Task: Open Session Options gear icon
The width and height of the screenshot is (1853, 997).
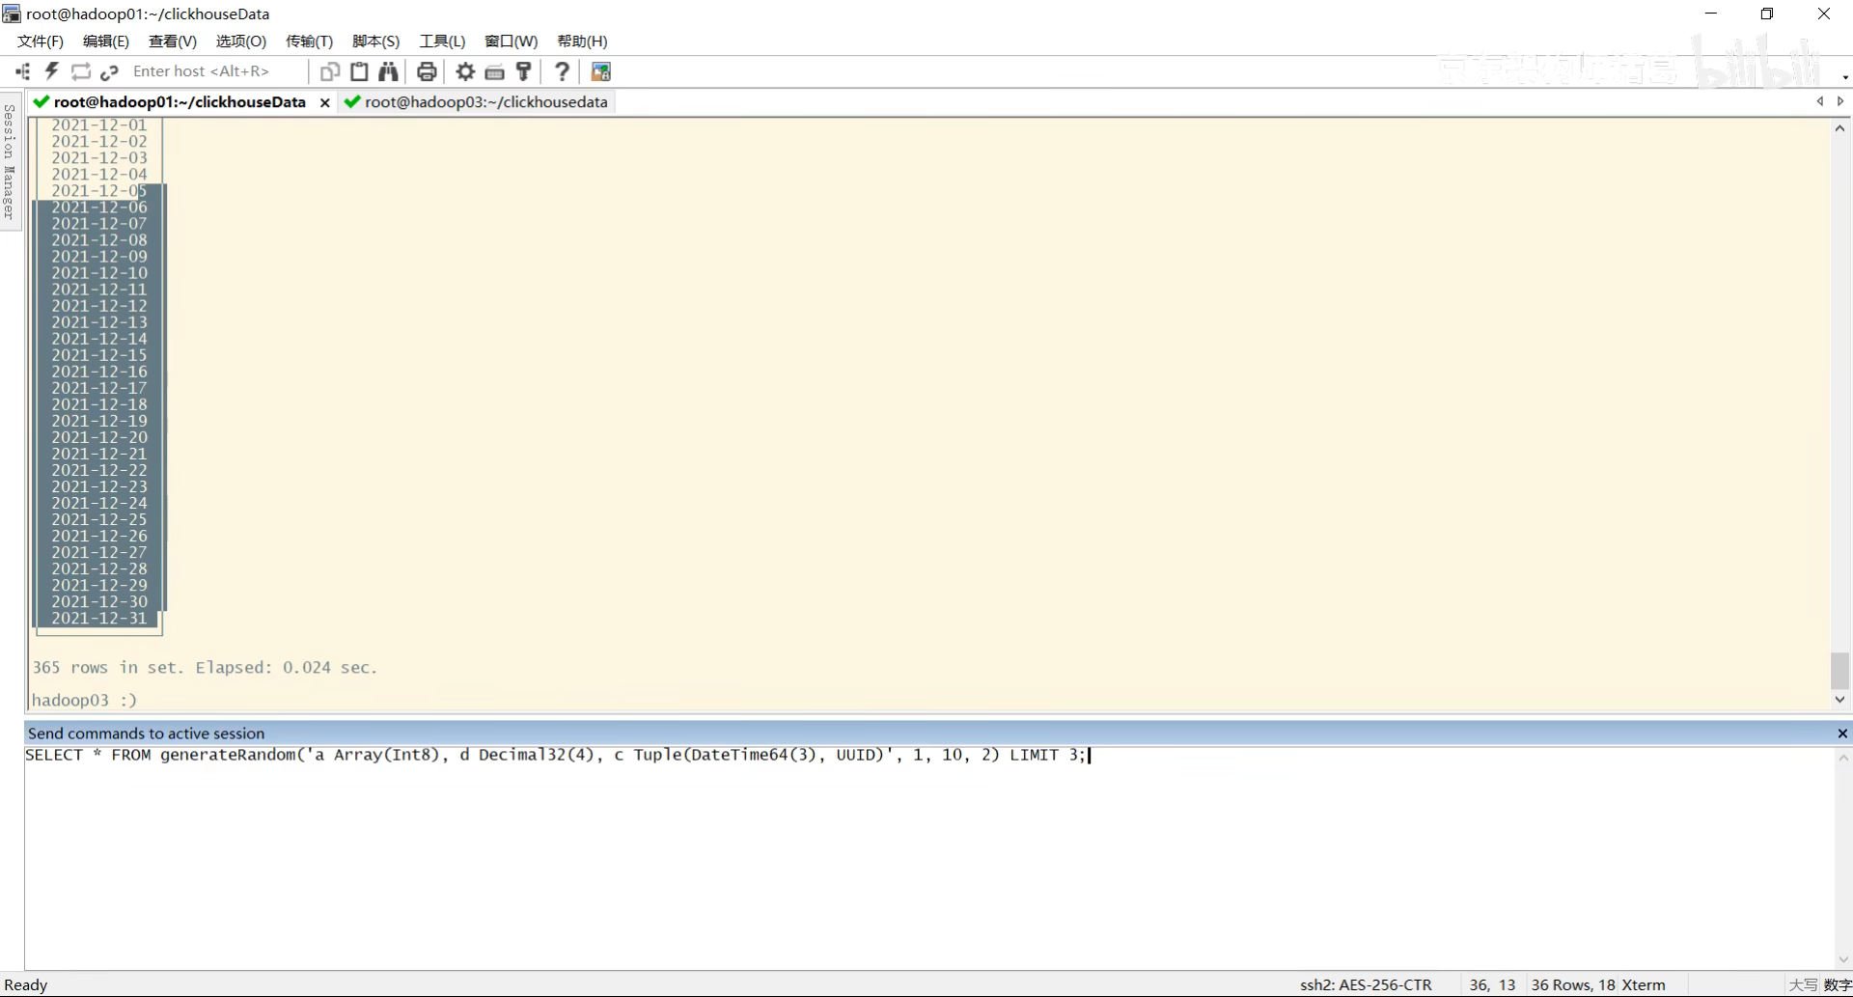Action: [465, 71]
